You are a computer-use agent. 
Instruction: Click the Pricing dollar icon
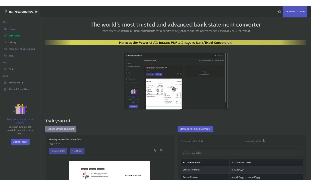point(5,42)
